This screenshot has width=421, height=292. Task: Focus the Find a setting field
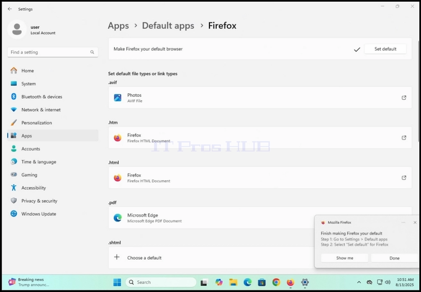pyautogui.click(x=53, y=52)
